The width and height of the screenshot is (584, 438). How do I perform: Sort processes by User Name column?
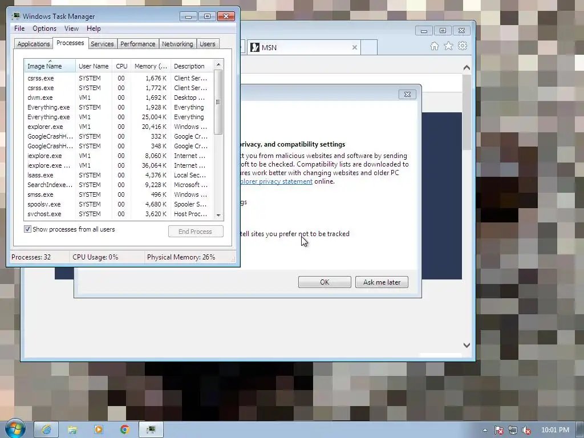(x=94, y=66)
